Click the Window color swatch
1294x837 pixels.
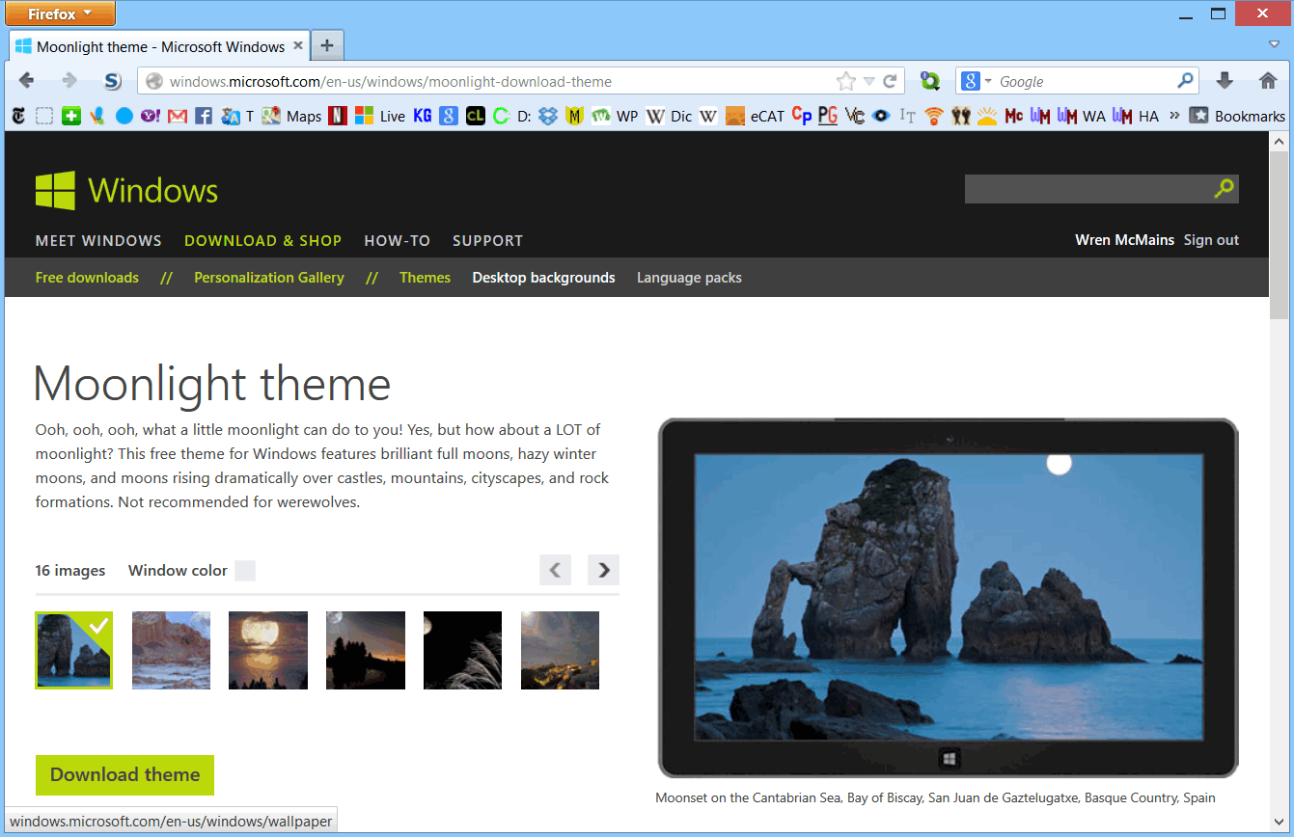[x=245, y=571]
